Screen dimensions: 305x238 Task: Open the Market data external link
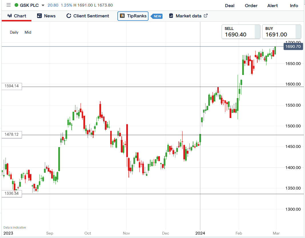(188, 16)
